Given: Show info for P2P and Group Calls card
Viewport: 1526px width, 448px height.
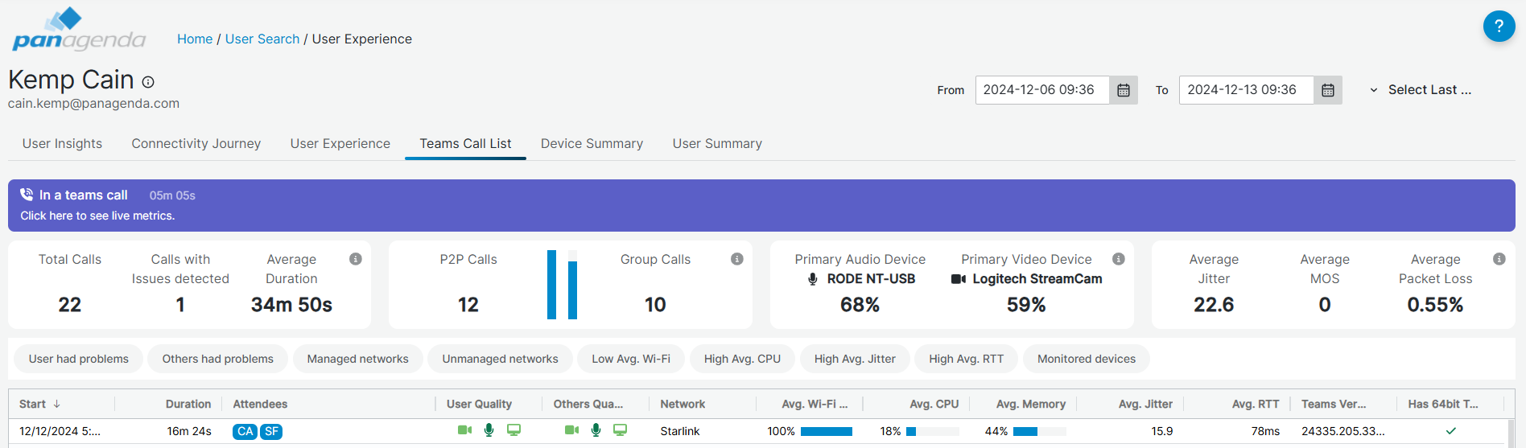Looking at the screenshot, I should (736, 259).
